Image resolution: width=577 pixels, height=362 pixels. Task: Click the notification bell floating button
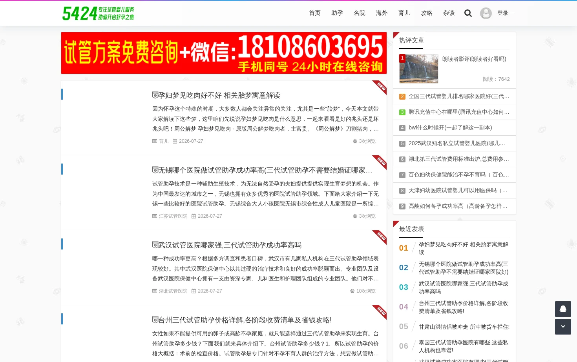coord(563,309)
